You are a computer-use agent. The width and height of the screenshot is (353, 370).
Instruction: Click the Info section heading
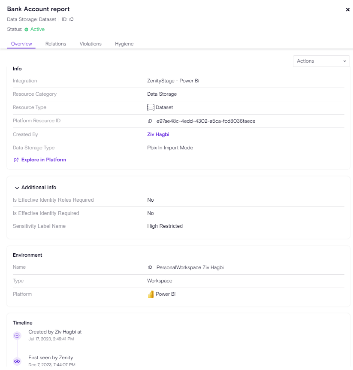point(17,69)
